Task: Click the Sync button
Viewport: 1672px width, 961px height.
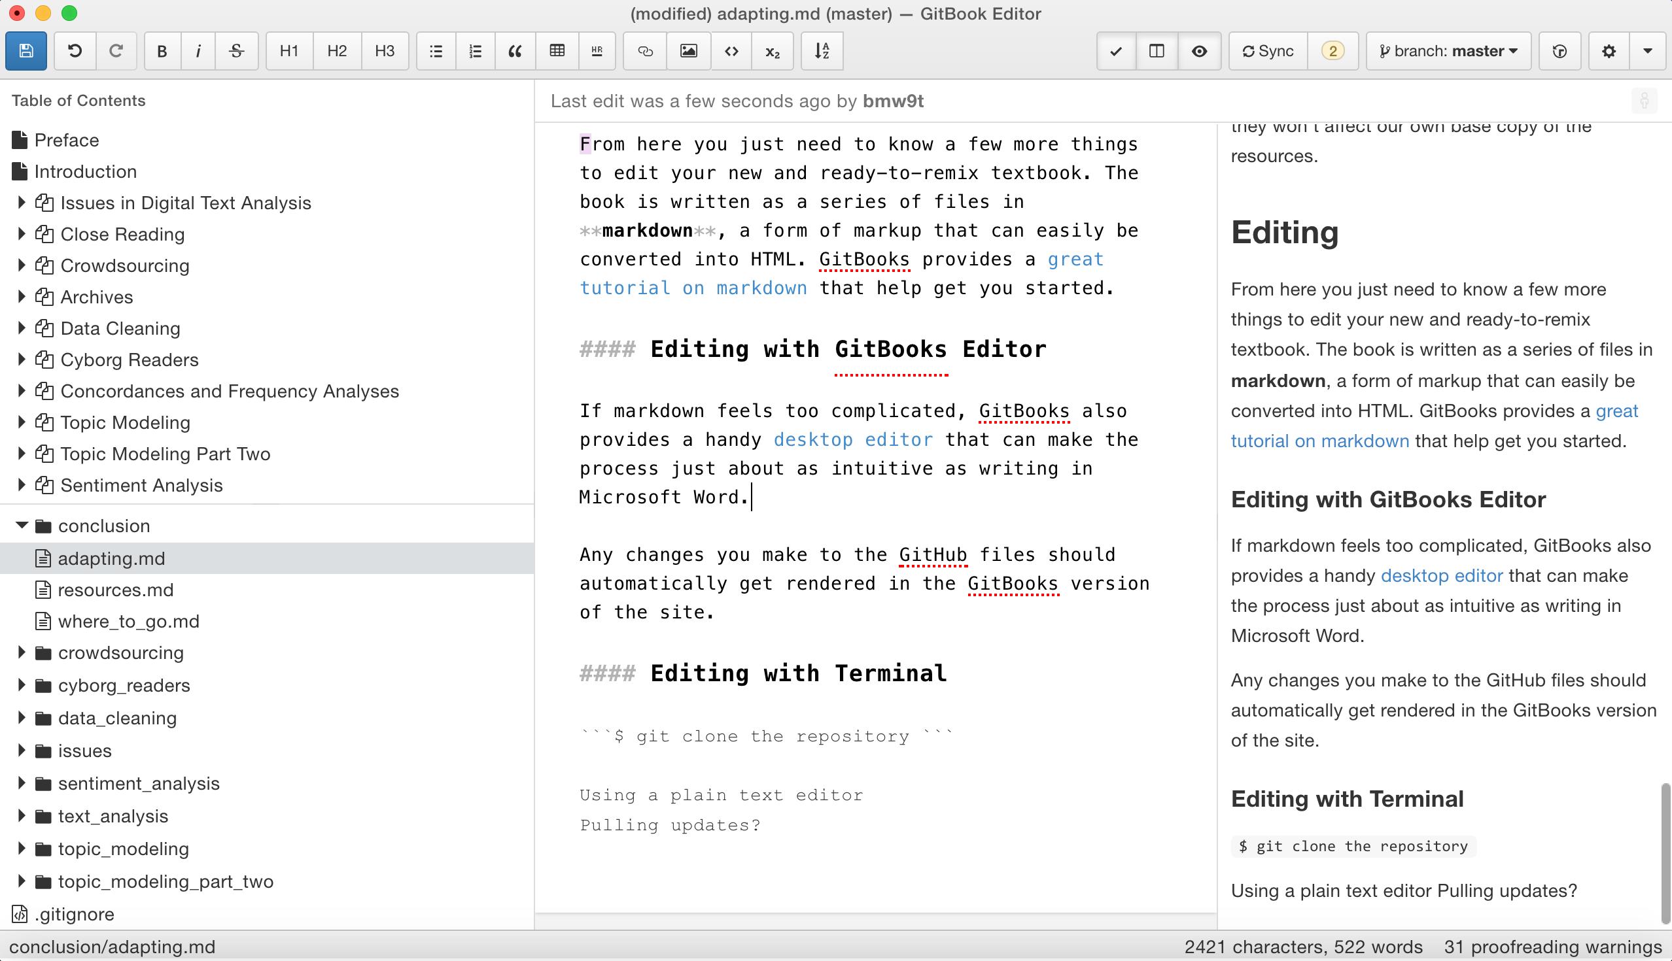Action: (1268, 51)
